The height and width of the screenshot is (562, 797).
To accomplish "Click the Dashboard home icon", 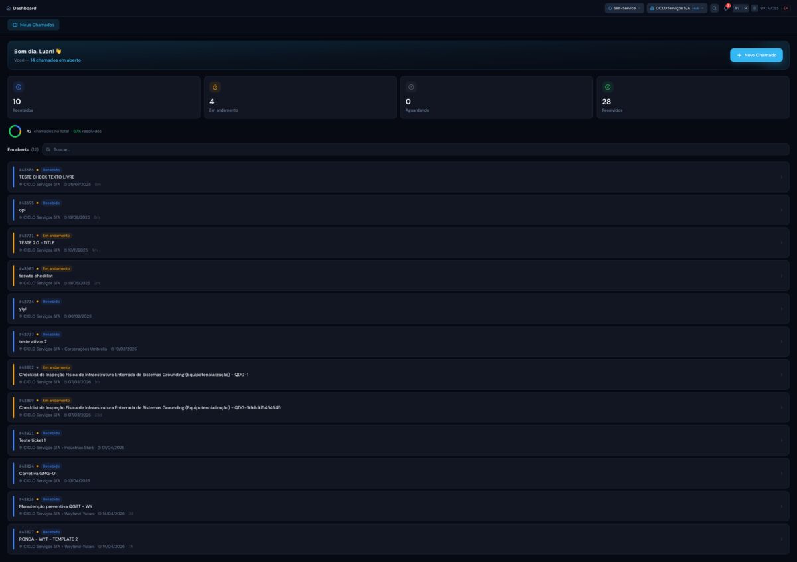I will coord(9,9).
